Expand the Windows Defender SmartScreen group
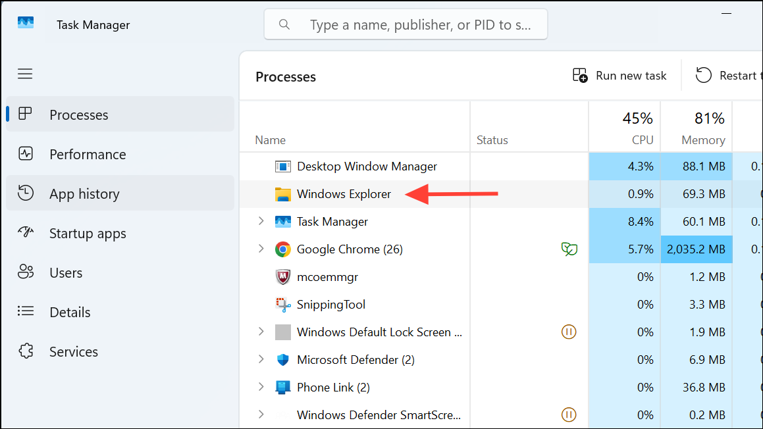 [x=261, y=415]
